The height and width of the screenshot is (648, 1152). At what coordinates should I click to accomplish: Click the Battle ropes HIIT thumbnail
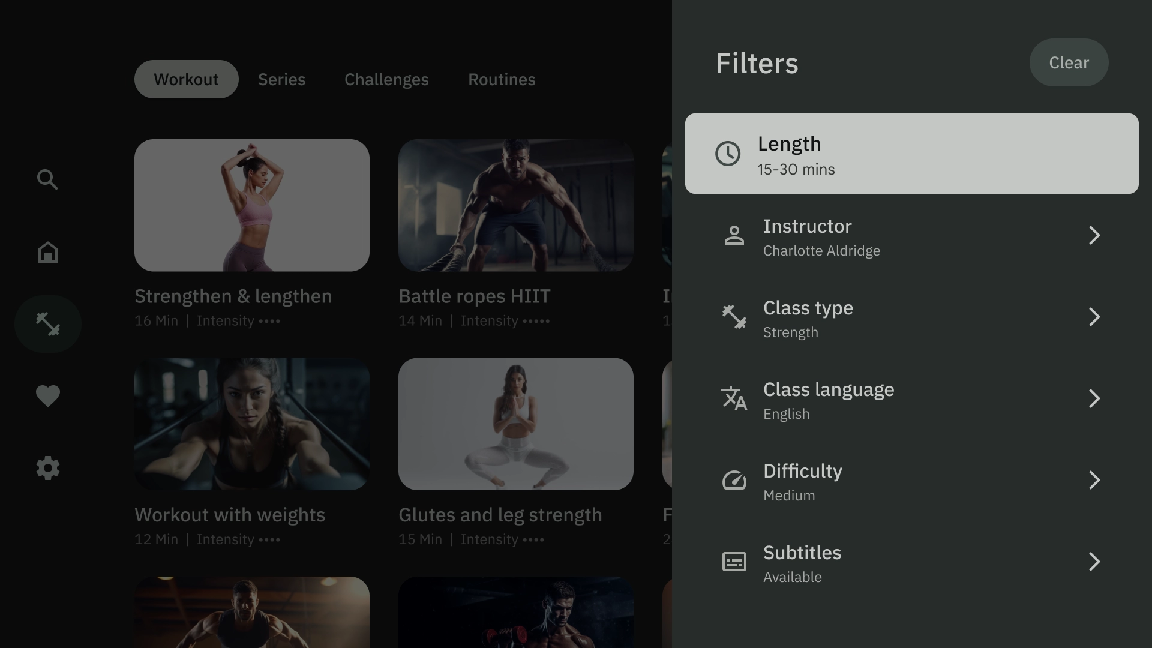tap(515, 204)
